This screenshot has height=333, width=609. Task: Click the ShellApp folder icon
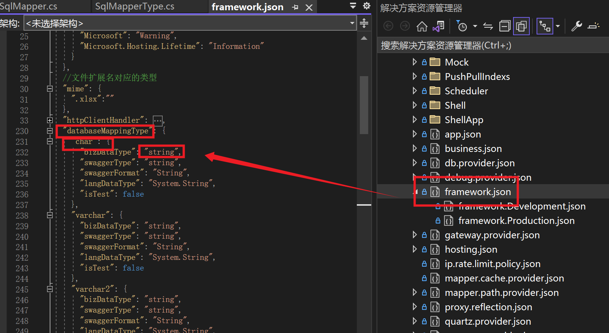tap(435, 119)
